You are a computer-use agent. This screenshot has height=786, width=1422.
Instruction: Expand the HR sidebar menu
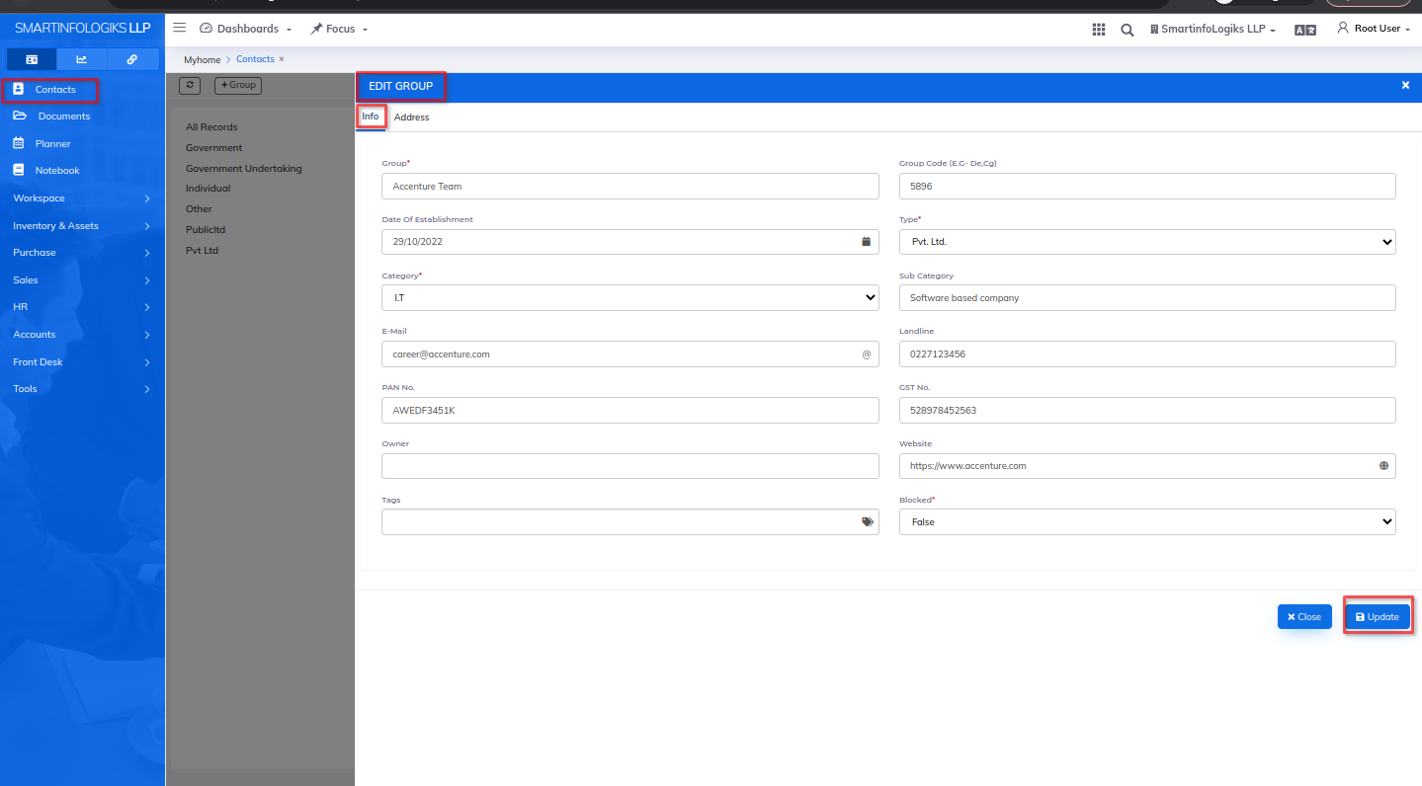(82, 307)
